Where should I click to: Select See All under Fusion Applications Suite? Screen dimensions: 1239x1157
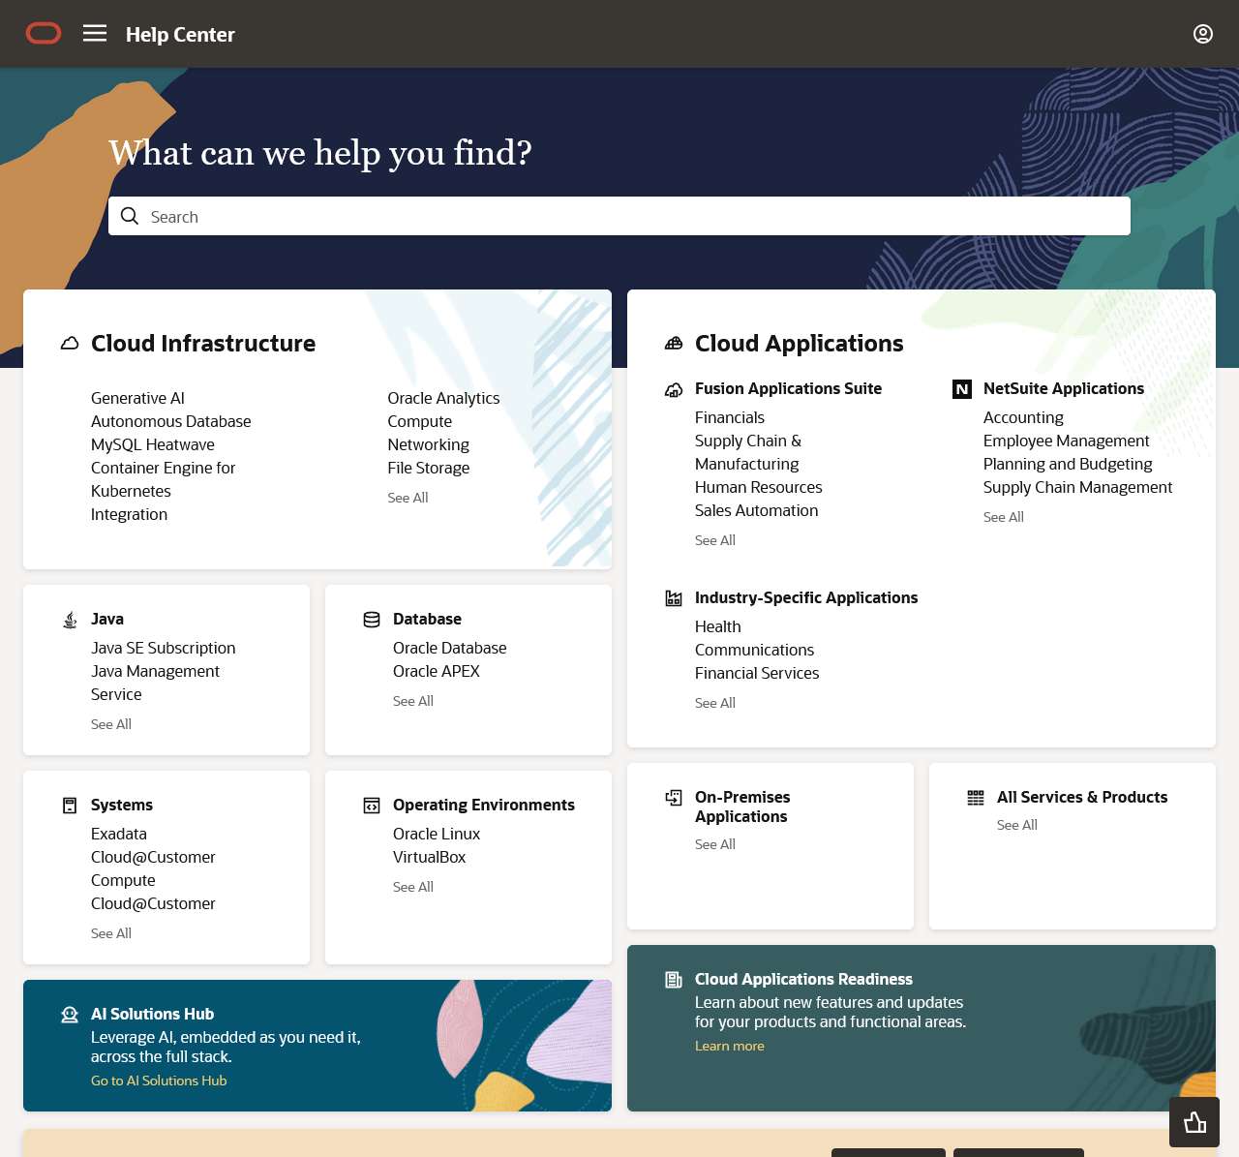pyautogui.click(x=715, y=540)
